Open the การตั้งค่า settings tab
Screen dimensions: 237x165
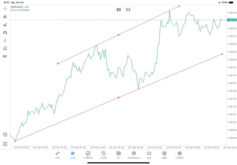click(x=180, y=155)
